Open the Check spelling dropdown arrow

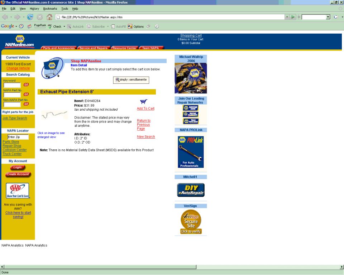tap(64, 26)
